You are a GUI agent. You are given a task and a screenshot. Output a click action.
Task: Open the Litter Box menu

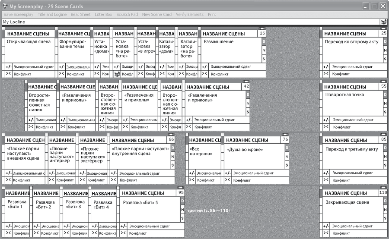coord(103,14)
